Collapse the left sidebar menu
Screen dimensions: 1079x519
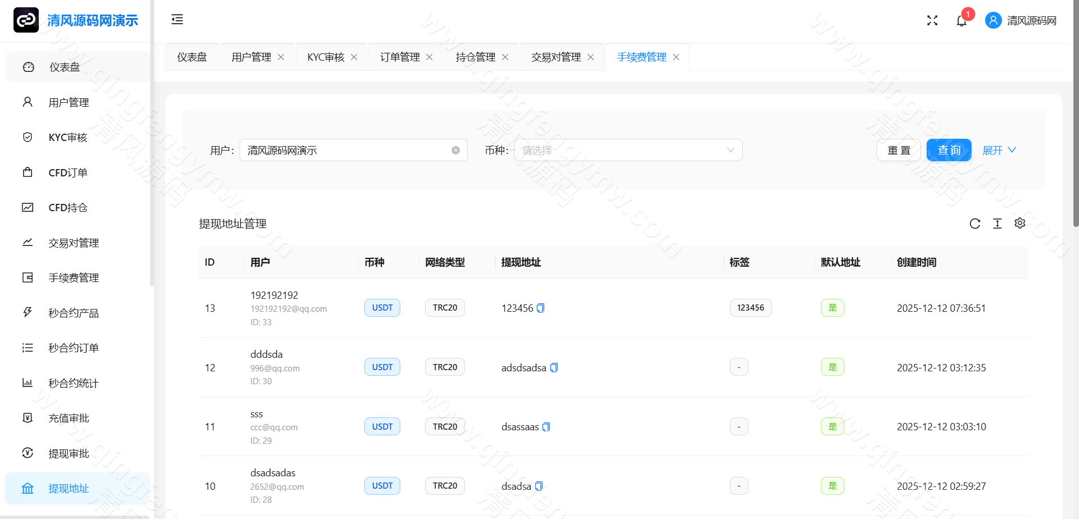(x=177, y=20)
